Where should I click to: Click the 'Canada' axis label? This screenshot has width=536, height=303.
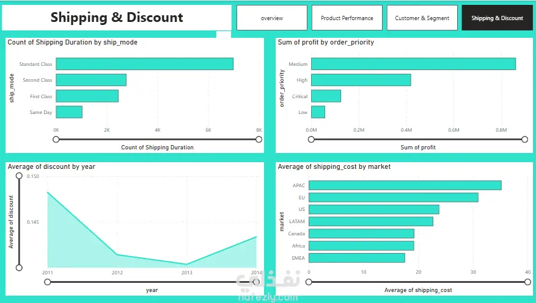296,233
